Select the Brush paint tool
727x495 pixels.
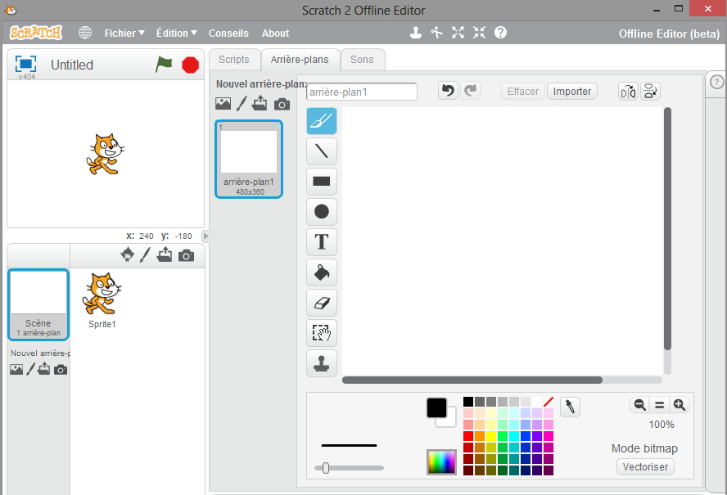point(321,122)
